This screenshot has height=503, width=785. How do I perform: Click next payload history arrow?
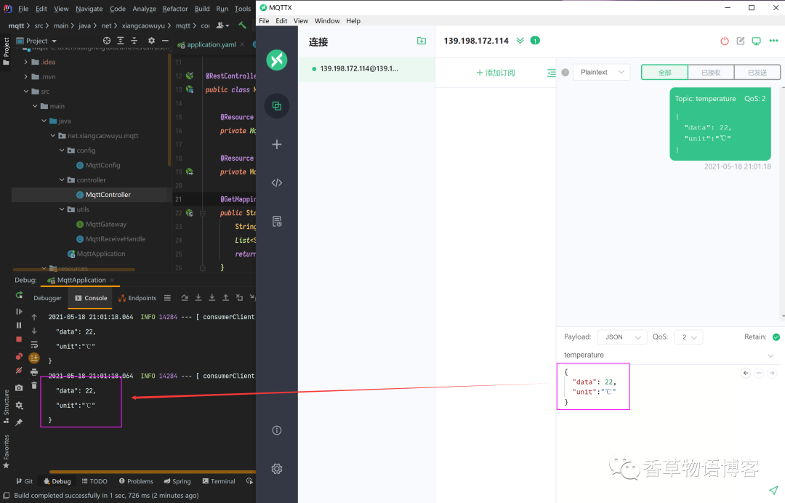coord(772,373)
